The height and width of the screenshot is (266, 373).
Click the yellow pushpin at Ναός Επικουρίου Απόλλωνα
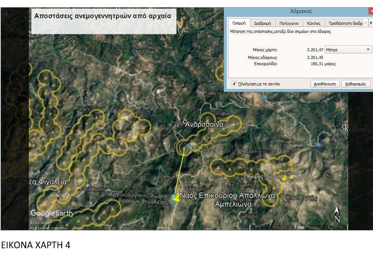click(x=177, y=197)
